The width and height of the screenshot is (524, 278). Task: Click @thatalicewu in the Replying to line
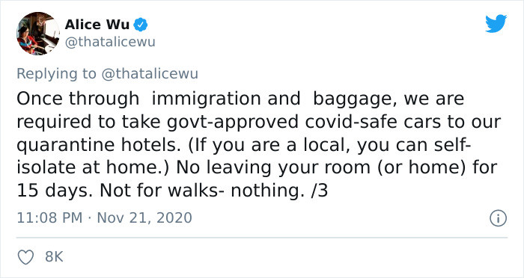pos(150,74)
